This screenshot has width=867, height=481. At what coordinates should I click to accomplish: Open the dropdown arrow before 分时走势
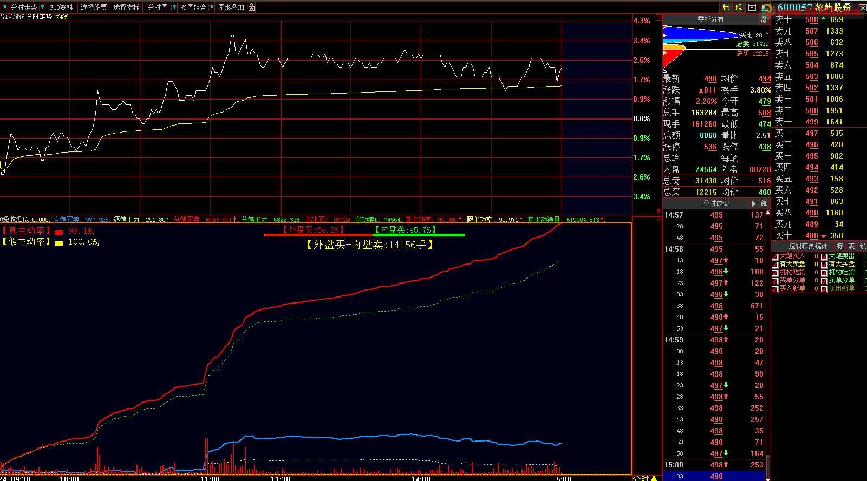[x=5, y=8]
